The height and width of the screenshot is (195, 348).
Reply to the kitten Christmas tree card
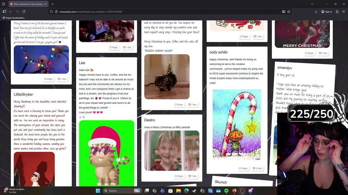179,105
